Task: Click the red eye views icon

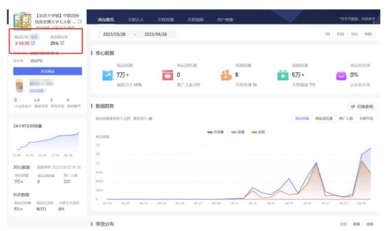Action: tap(167, 75)
